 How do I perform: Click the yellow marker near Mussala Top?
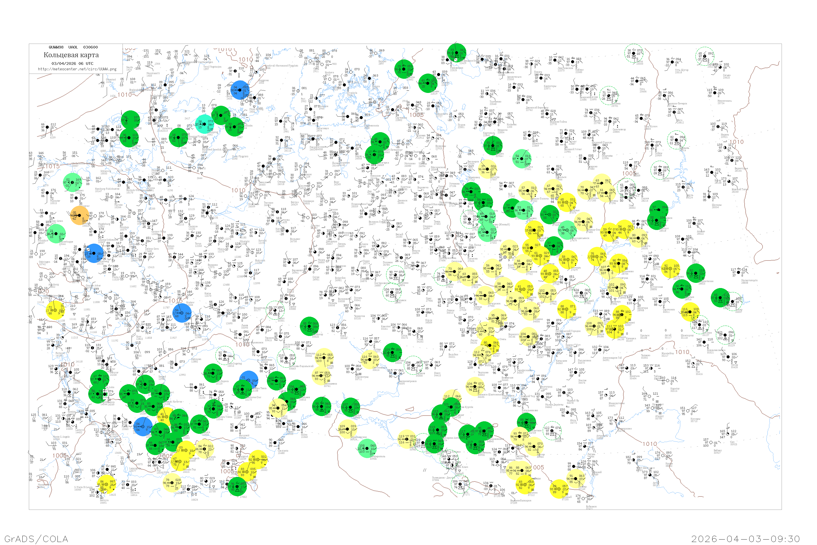pos(180,462)
